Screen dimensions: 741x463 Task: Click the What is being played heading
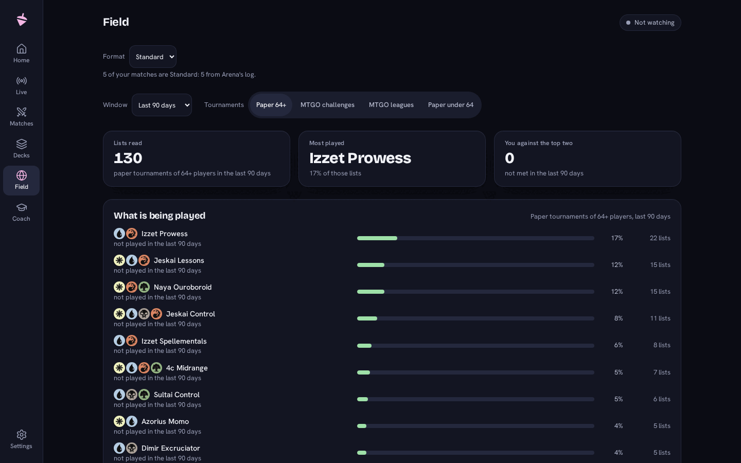[160, 216]
